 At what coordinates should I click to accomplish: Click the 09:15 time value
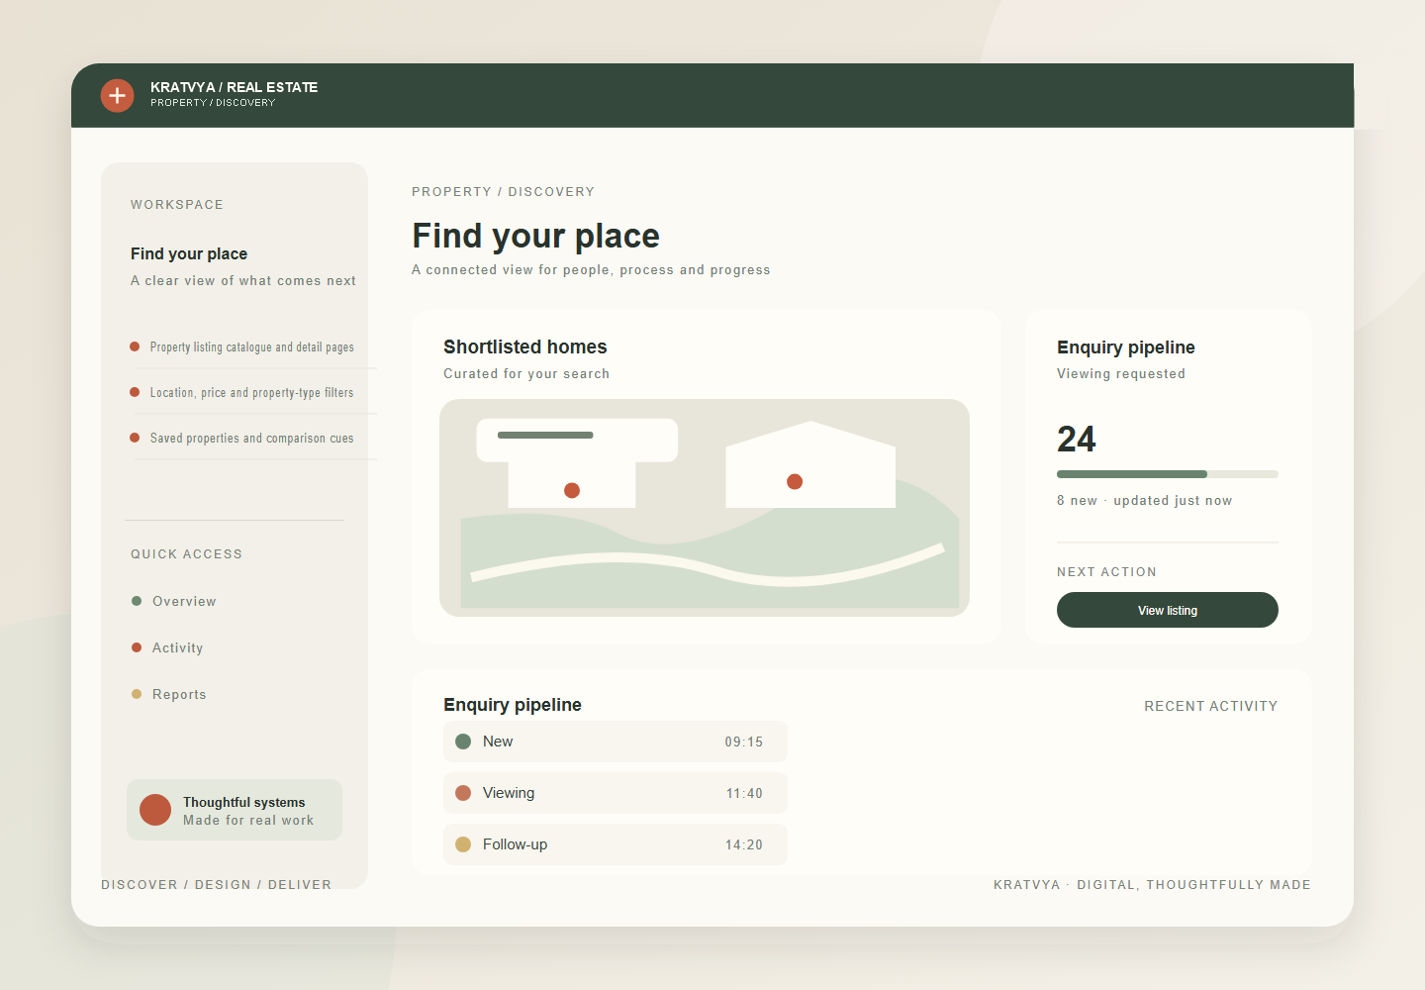[x=744, y=742]
